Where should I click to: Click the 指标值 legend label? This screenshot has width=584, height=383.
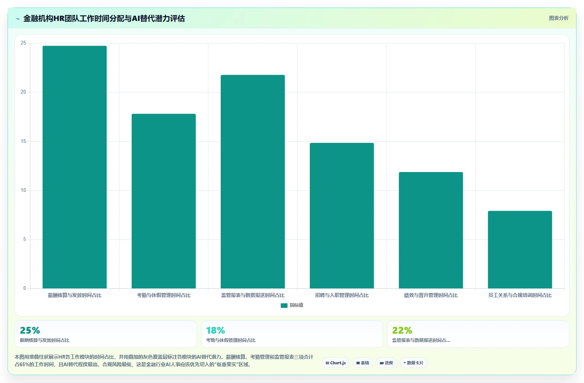pyautogui.click(x=296, y=305)
